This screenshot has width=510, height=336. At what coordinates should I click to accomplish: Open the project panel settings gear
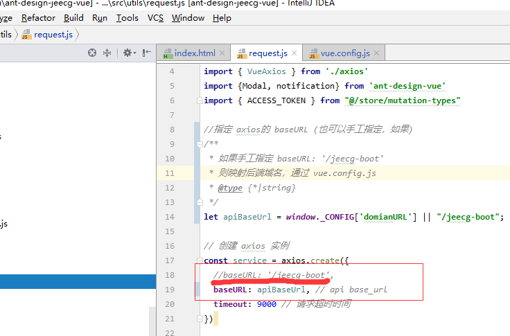[x=129, y=53]
